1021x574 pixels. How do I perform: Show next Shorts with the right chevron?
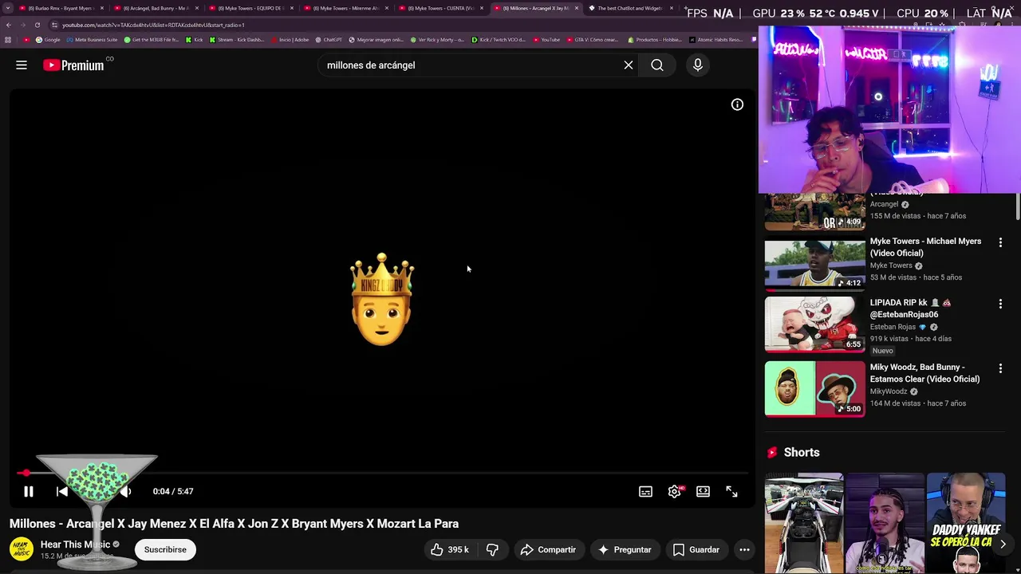pos(1003,544)
